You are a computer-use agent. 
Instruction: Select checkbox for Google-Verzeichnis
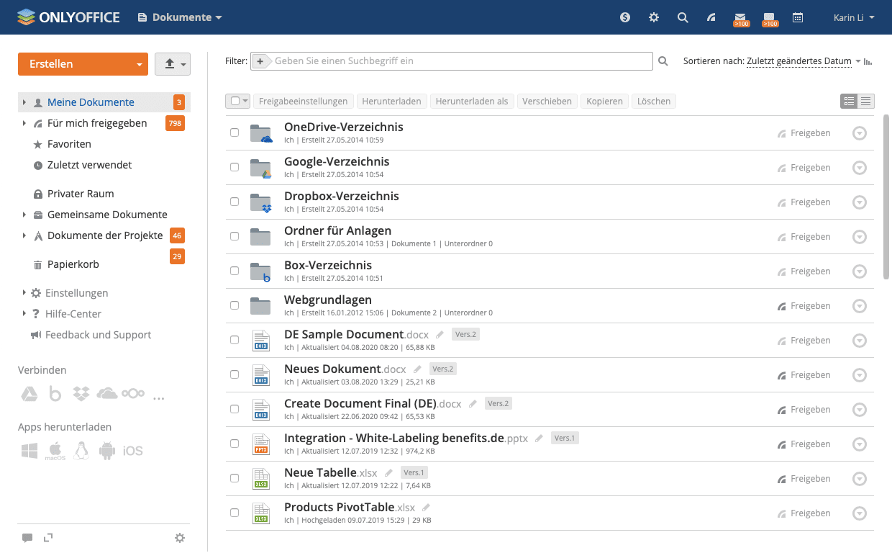(x=235, y=167)
